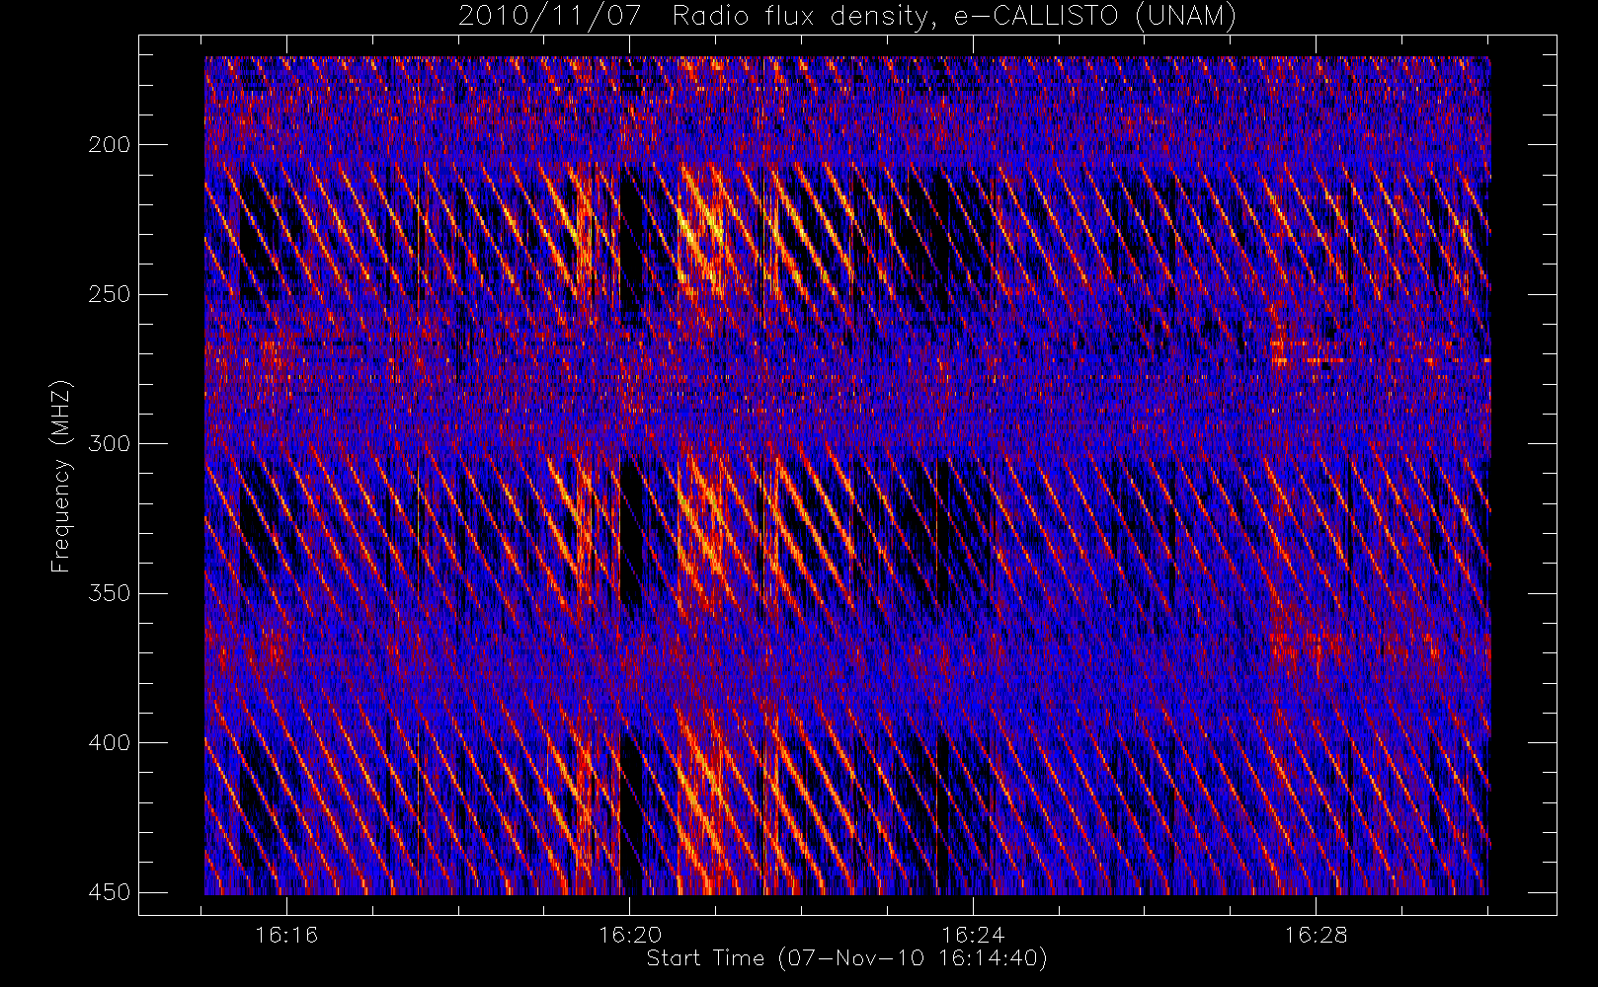Click the 200 frequency tick label

(x=109, y=145)
